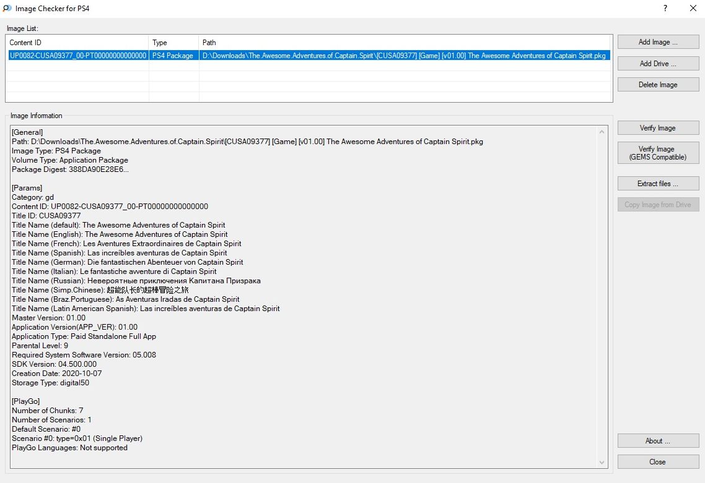Click the Close button at bottom right
The width and height of the screenshot is (705, 483).
click(658, 461)
